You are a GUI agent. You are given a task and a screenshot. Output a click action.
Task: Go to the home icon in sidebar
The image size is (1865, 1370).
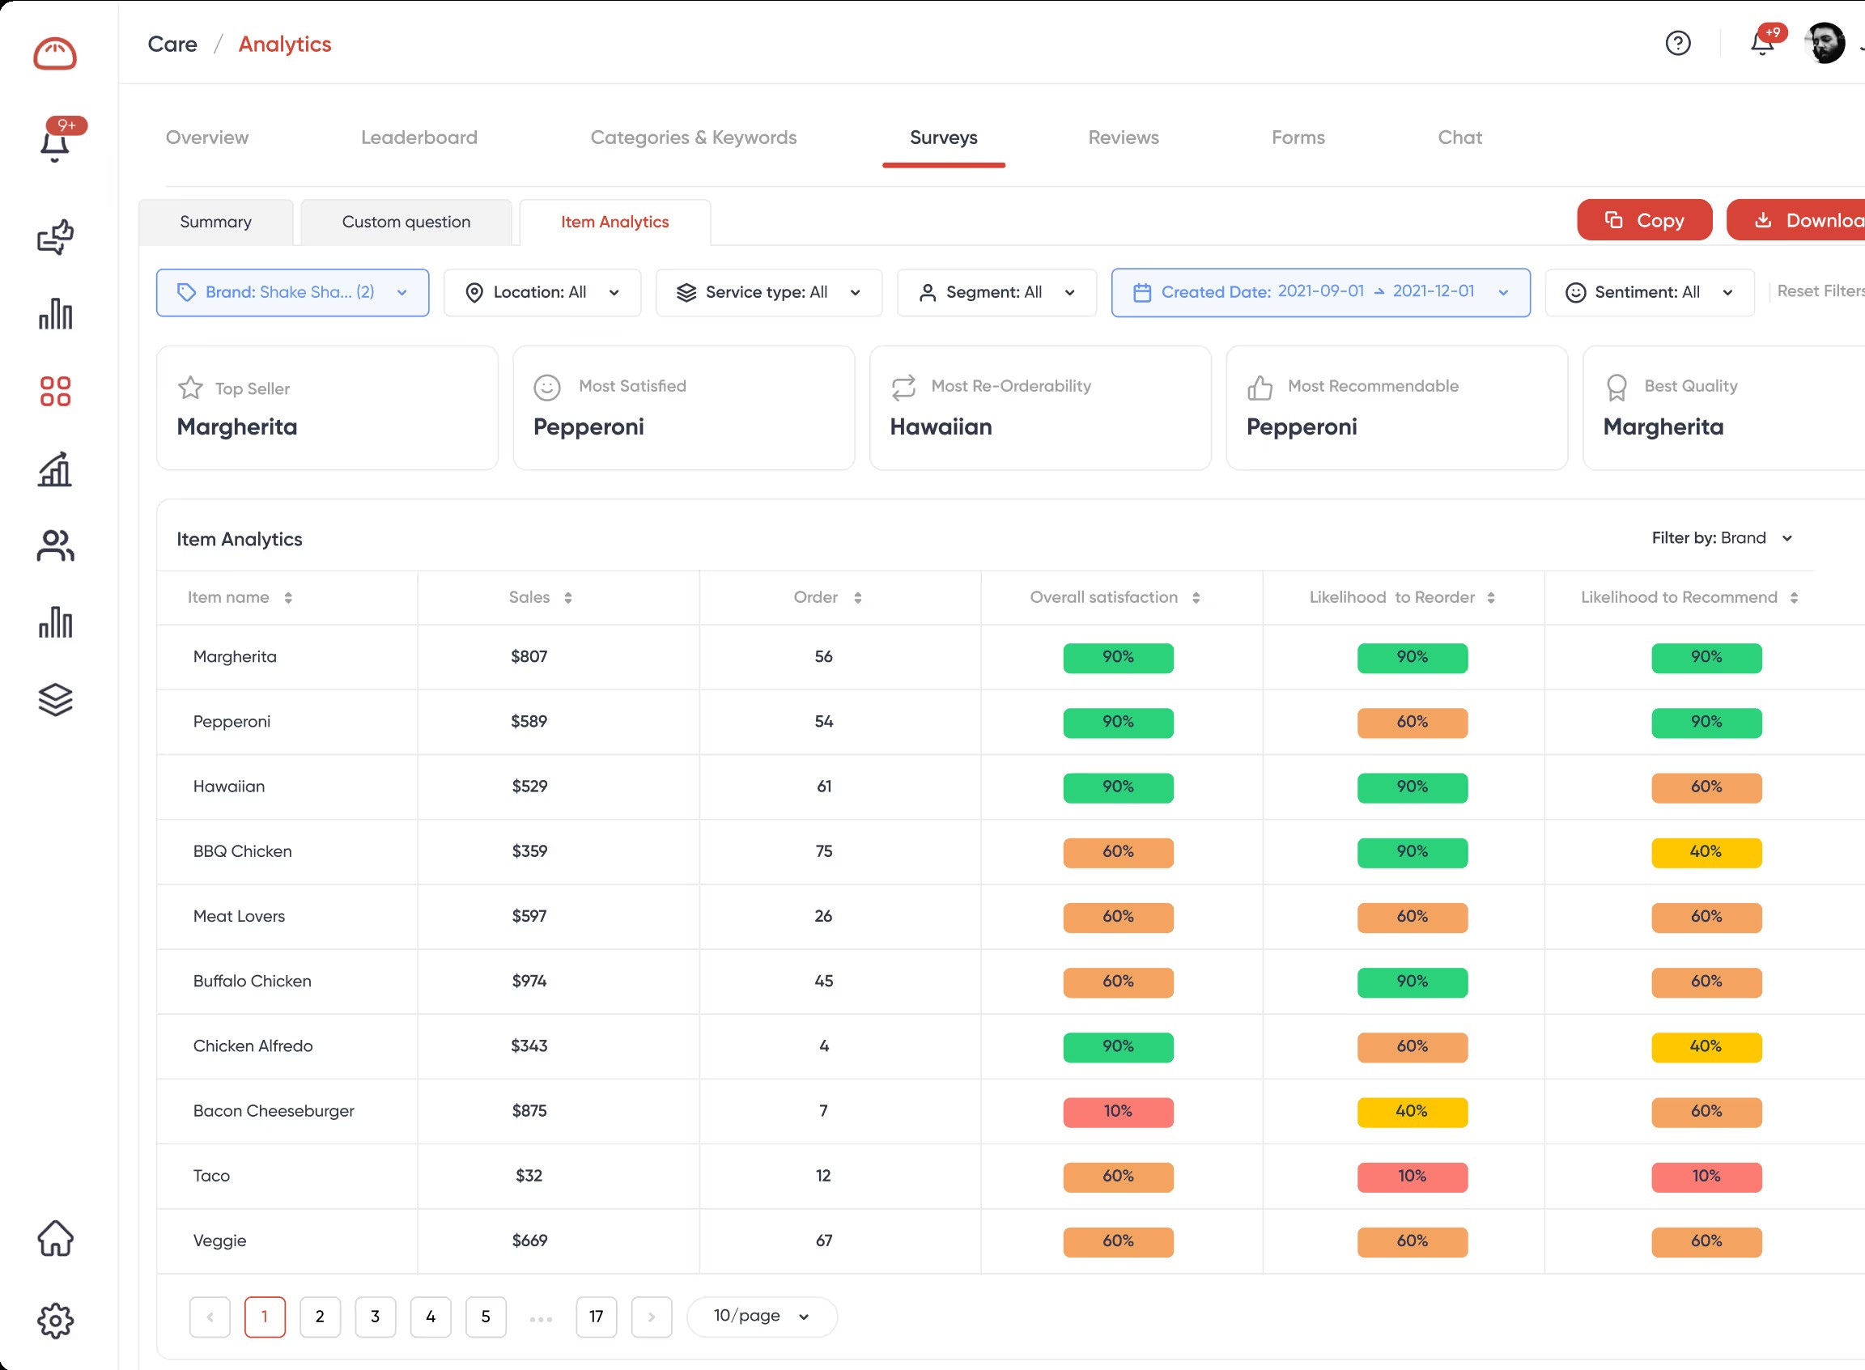[55, 1238]
